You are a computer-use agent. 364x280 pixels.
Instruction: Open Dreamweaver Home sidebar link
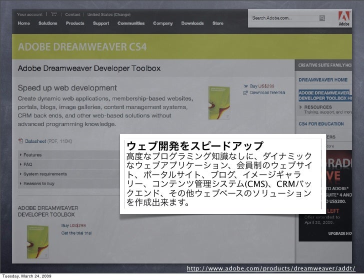323,79
